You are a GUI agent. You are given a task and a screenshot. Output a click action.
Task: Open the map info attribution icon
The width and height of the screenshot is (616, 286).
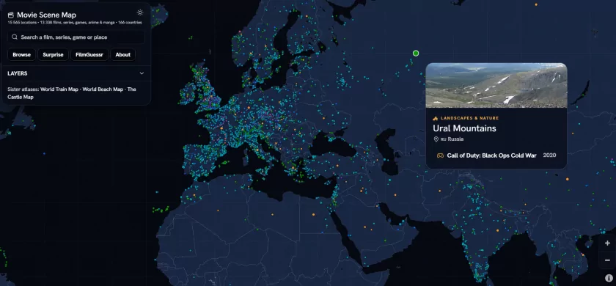coord(609,278)
